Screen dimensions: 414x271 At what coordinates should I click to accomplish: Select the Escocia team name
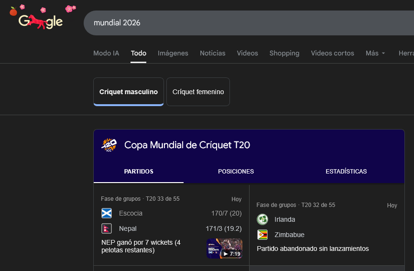click(x=131, y=213)
